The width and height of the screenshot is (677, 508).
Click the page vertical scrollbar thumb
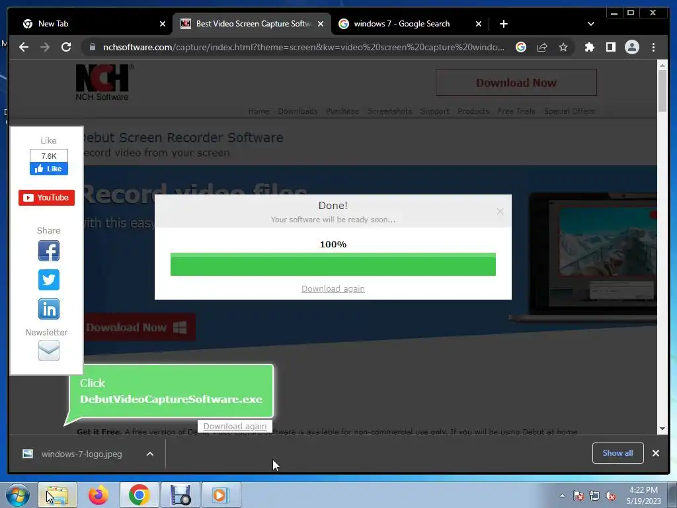coord(662,91)
